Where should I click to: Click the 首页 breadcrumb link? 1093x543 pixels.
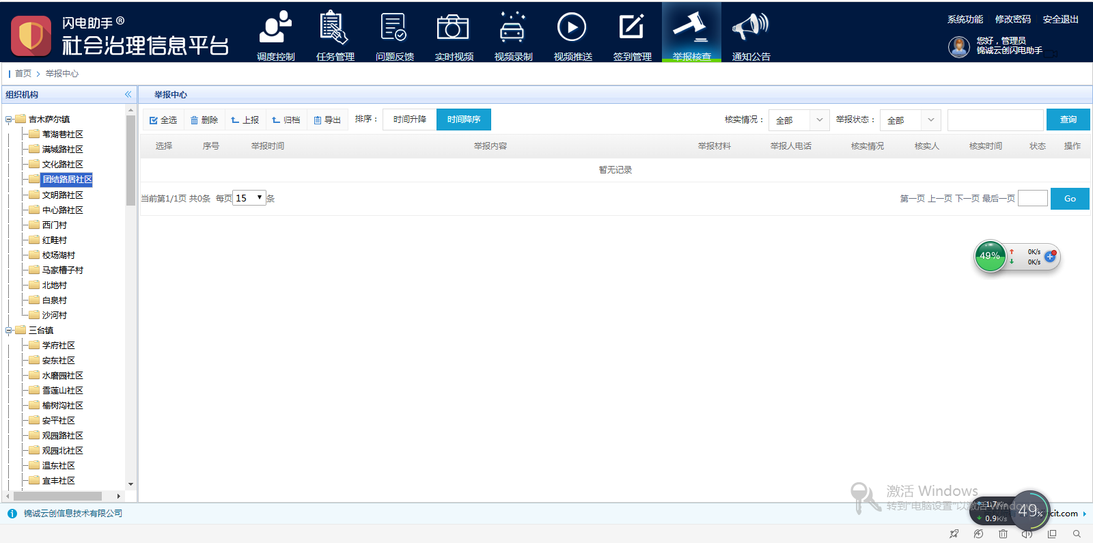tap(23, 74)
